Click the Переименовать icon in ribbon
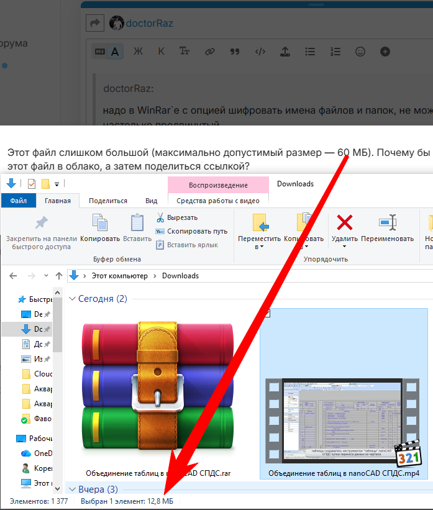Screen dimensions: 433x510 pyautogui.click(x=387, y=223)
